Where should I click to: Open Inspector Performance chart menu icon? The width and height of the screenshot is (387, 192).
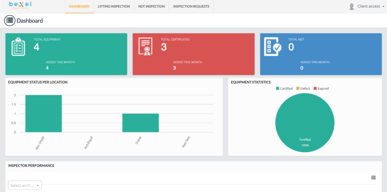373,178
